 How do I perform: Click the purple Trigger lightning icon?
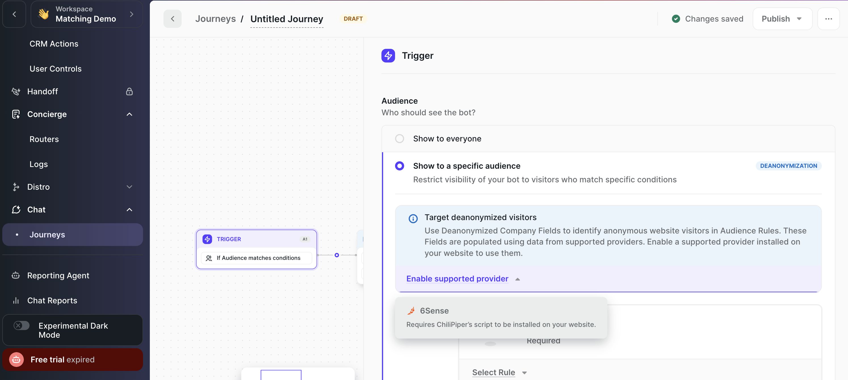388,56
